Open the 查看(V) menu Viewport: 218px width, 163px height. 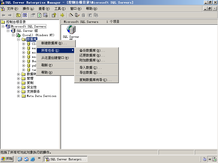tap(44, 9)
